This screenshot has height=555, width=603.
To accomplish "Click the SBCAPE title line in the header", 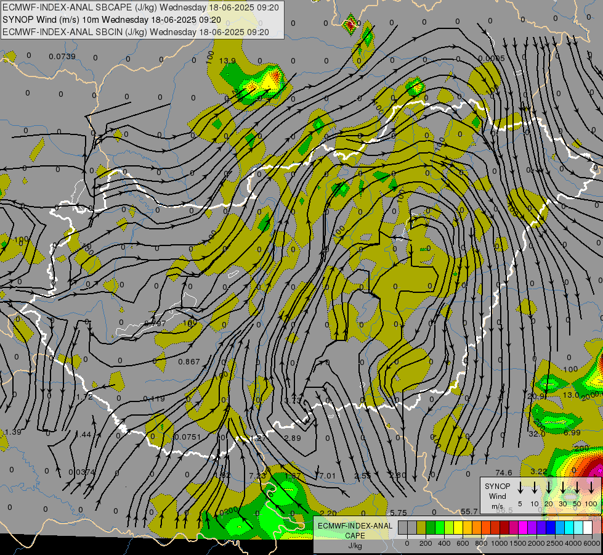I will 140,7.
